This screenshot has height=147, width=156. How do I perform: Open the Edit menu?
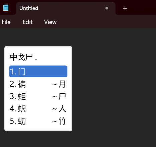point(28,22)
